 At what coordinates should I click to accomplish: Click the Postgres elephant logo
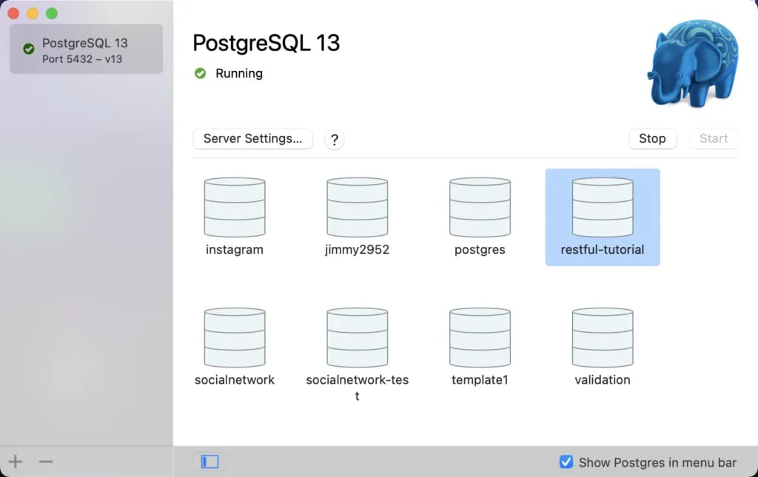tap(691, 63)
